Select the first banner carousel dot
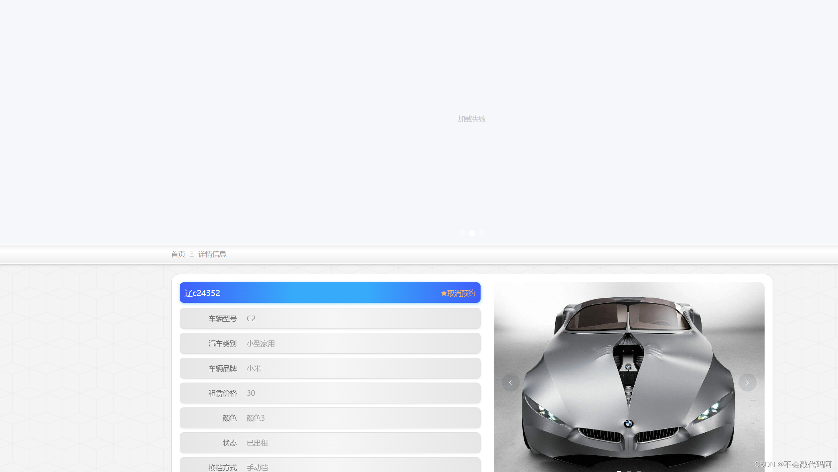Image resolution: width=838 pixels, height=472 pixels. [x=462, y=233]
